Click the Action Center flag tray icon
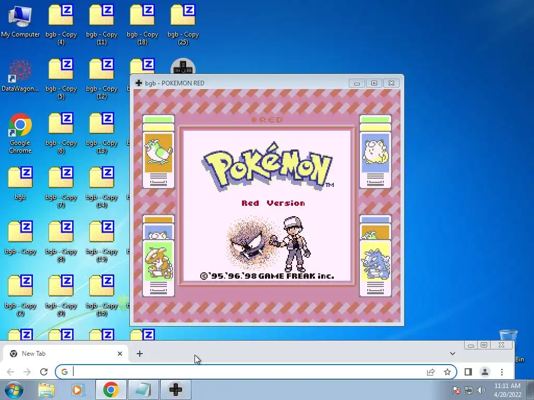 pos(456,390)
